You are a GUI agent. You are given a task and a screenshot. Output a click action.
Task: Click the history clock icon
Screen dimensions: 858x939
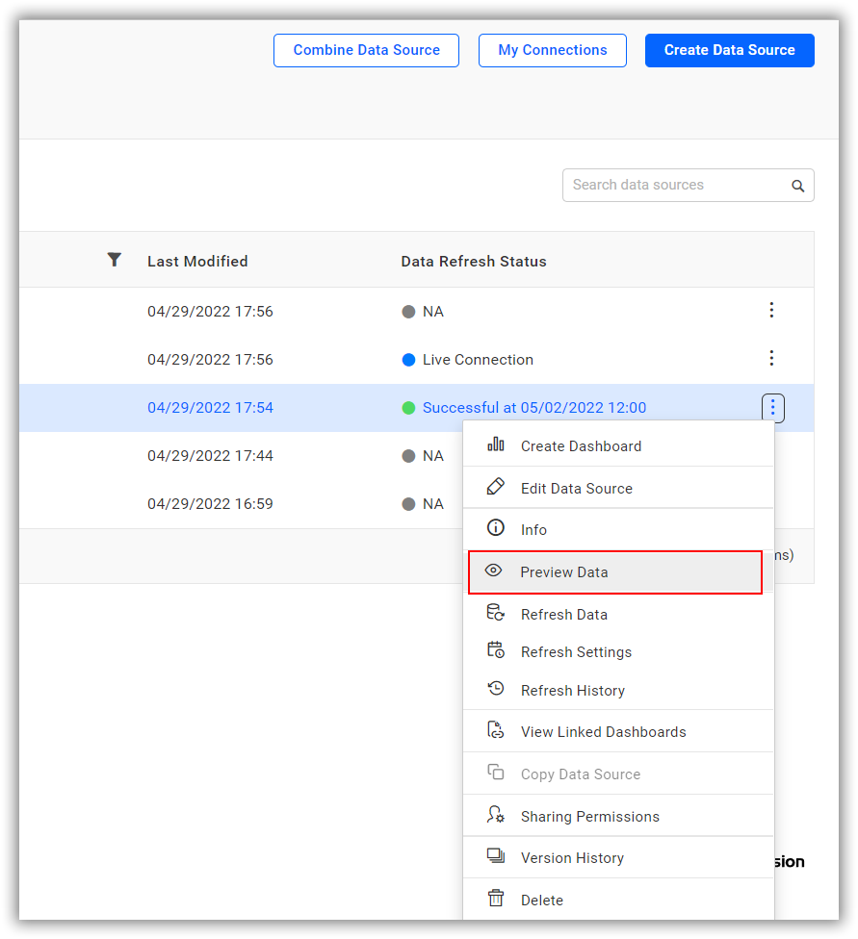(496, 688)
